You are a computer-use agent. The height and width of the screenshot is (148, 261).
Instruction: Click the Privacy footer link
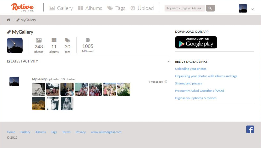[81, 132]
